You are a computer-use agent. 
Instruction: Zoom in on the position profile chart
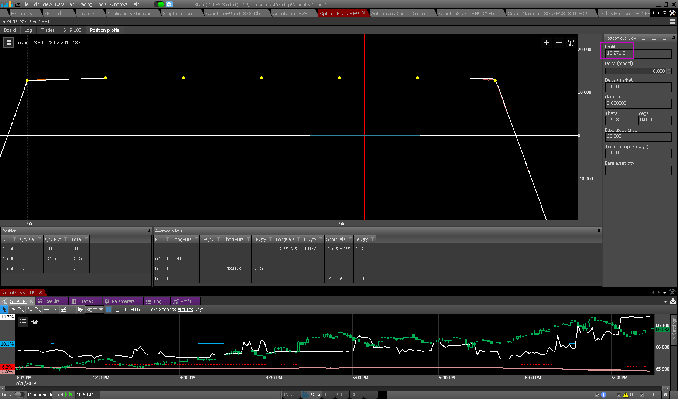547,42
